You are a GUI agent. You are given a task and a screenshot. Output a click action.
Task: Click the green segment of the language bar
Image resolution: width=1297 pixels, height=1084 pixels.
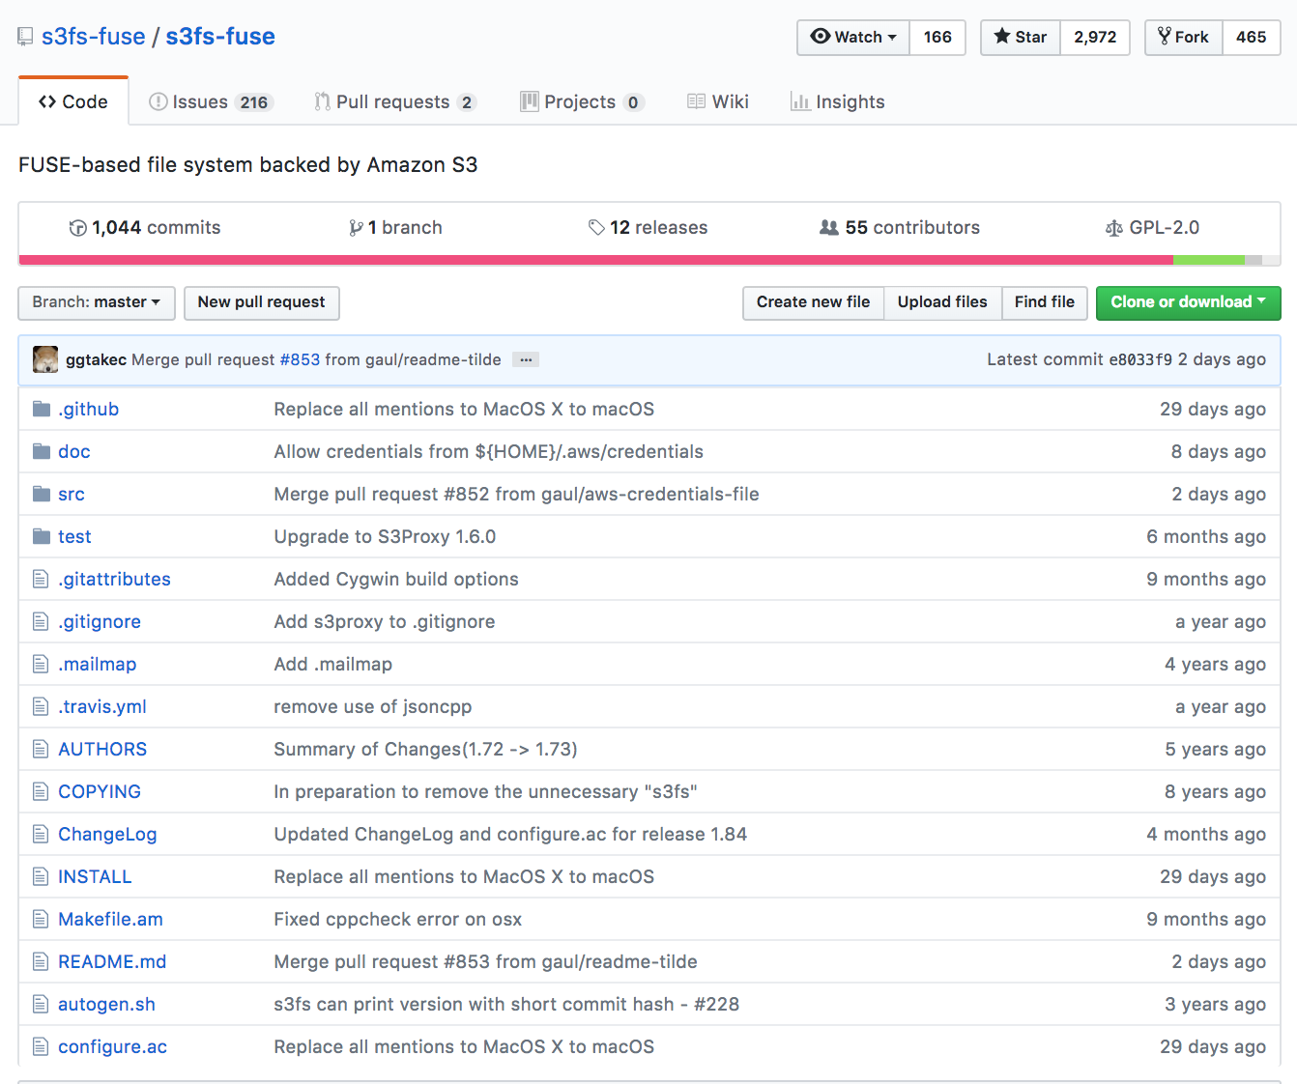(x=1209, y=260)
